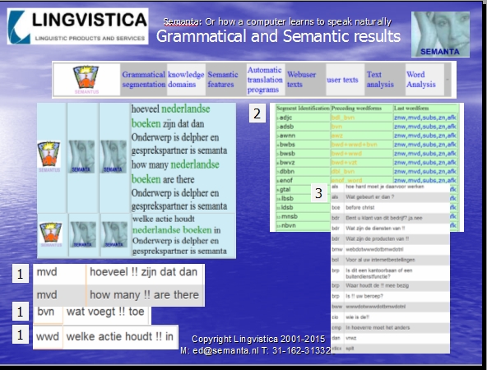Select the awnn segment row
This screenshot has width=487, height=370.
[367, 136]
